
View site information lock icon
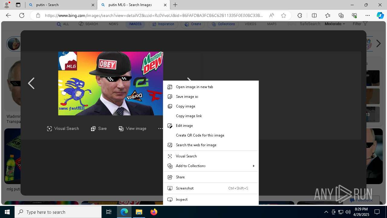(x=38, y=15)
